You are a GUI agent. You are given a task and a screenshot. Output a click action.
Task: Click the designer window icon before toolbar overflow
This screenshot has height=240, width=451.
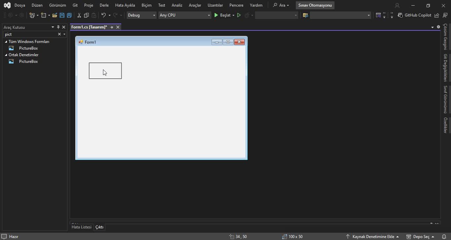378,15
